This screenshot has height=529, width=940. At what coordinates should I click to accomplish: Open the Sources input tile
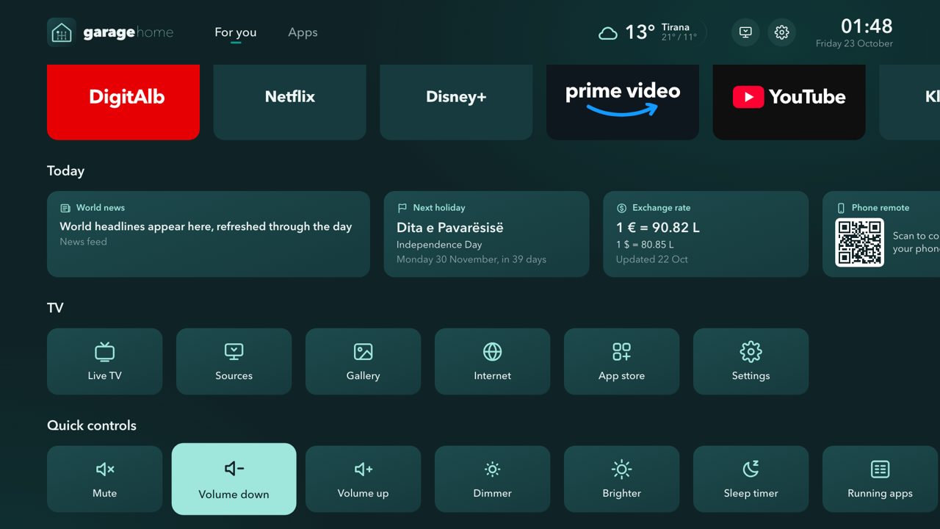tap(234, 361)
